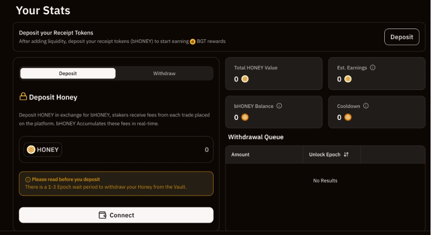Viewport: 431px width, 235px height.
Task: Click the HONEY token coin icon
Action: click(31, 149)
